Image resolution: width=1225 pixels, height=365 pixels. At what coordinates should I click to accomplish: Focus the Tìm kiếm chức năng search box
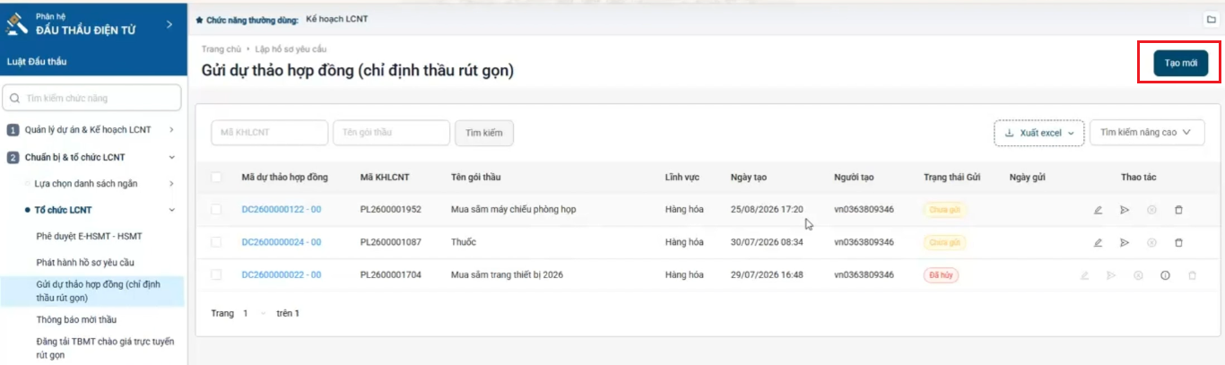point(93,98)
